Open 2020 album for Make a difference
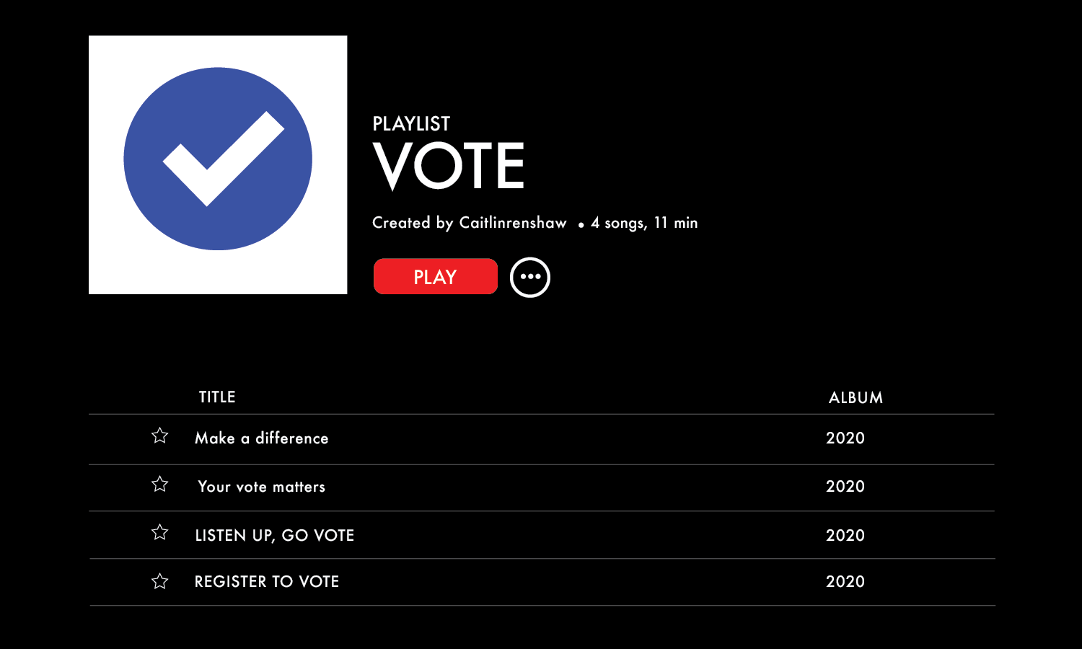 coord(845,438)
